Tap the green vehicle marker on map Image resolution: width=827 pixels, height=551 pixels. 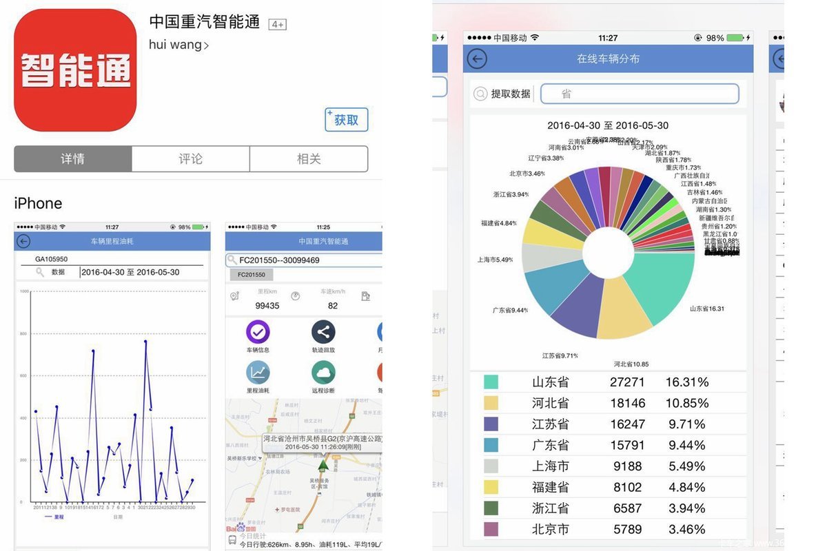(x=323, y=466)
